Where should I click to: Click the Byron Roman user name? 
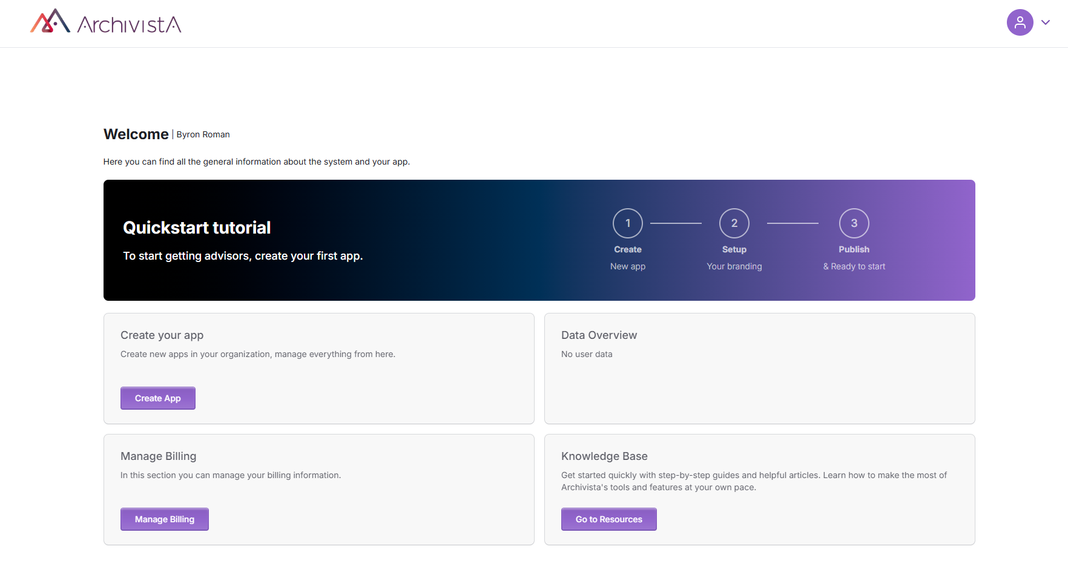click(x=203, y=134)
